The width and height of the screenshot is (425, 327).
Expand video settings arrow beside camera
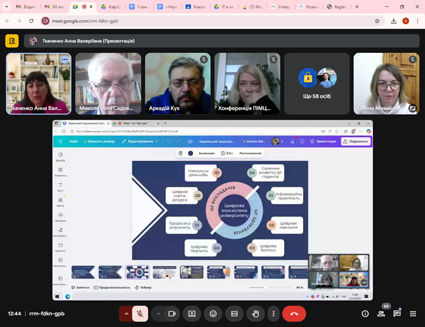(x=158, y=314)
